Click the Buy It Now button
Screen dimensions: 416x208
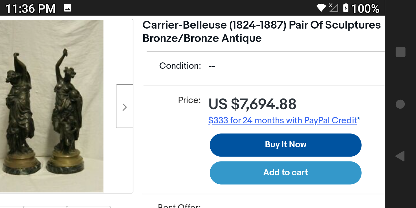[285, 145]
